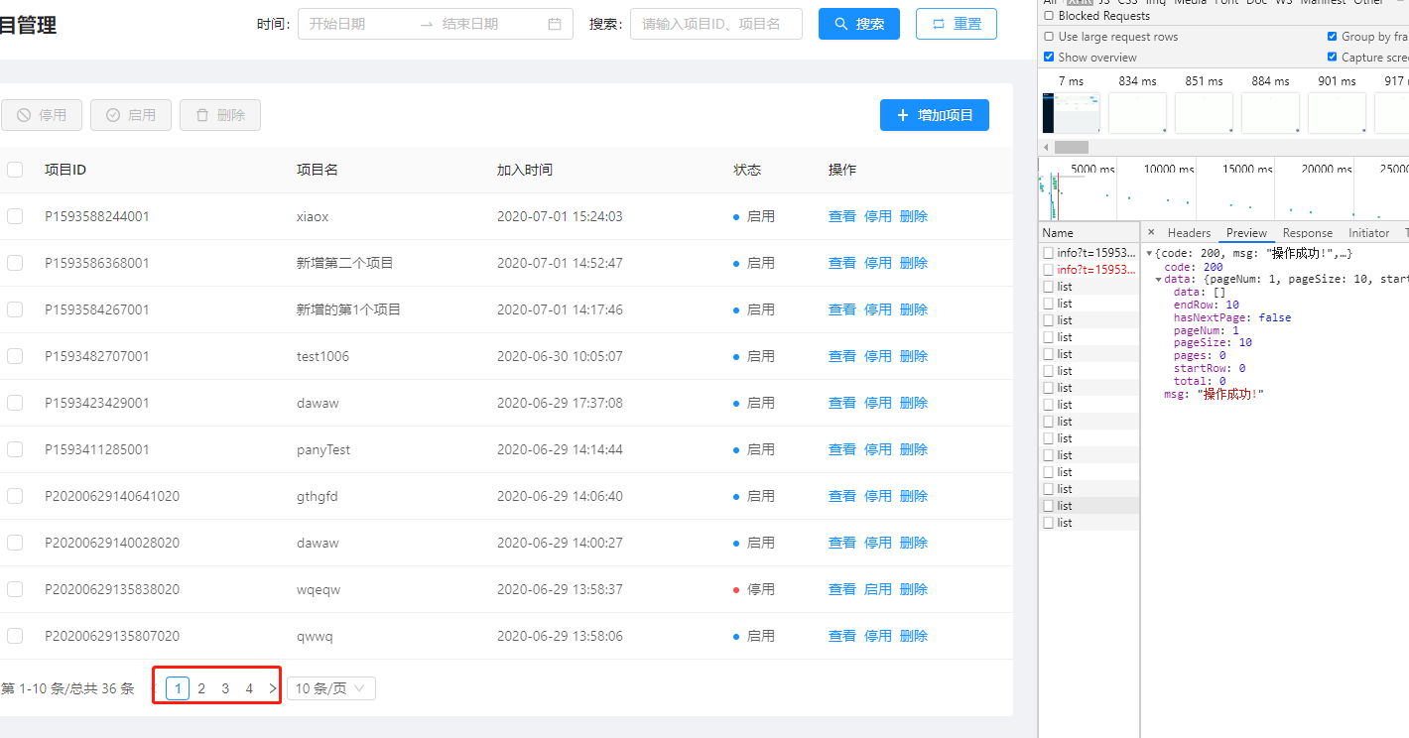Uncheck the Show overview option
1409x738 pixels.
(x=1049, y=57)
